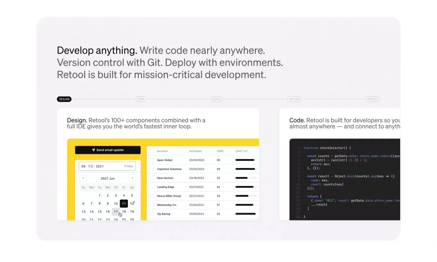Go to next month in calendar

point(132,179)
